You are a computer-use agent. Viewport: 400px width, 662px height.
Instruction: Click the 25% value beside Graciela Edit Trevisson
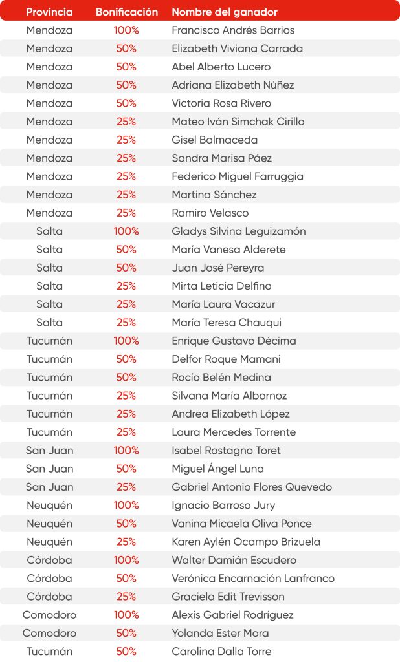click(x=126, y=597)
